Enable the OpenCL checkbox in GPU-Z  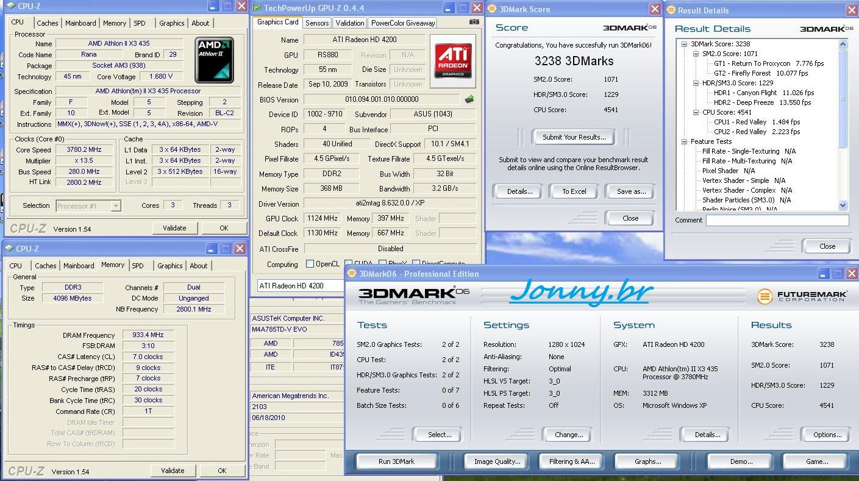310,264
